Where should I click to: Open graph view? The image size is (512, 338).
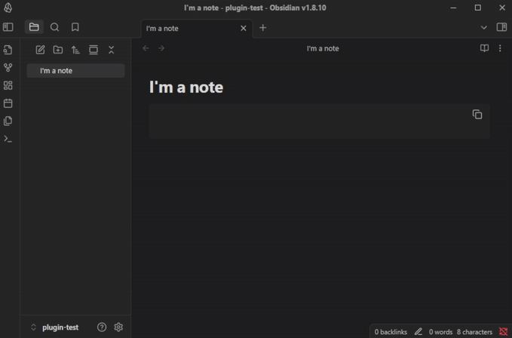coord(8,68)
